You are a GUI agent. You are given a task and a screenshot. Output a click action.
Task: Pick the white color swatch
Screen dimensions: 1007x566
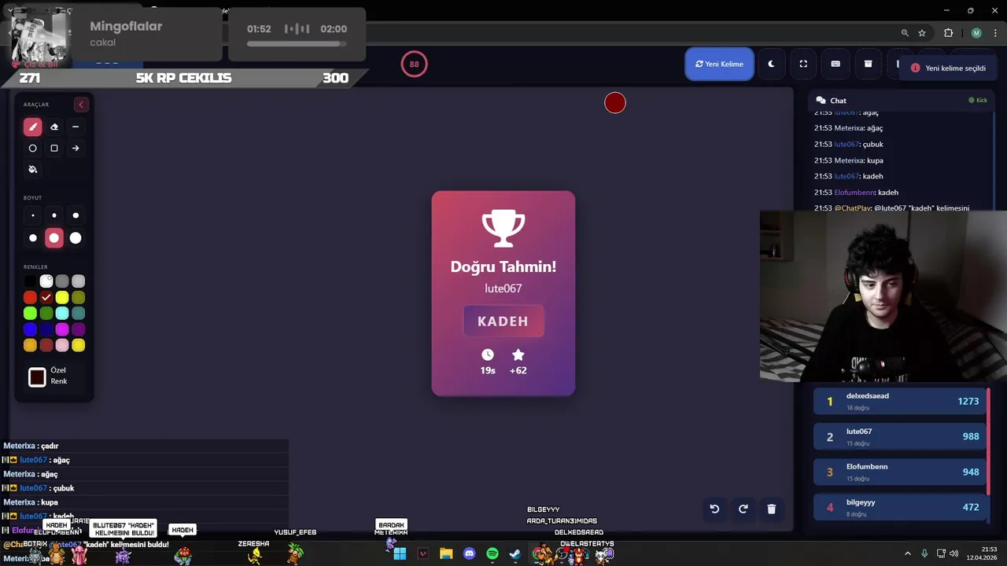pyautogui.click(x=46, y=281)
